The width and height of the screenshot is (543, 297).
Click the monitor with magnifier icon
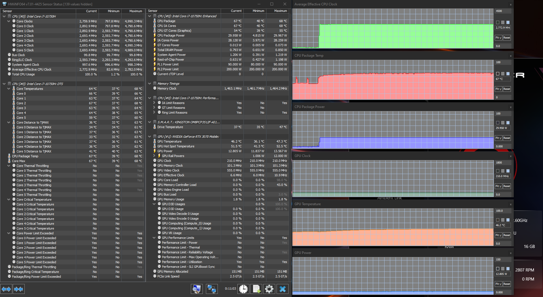[x=197, y=289]
